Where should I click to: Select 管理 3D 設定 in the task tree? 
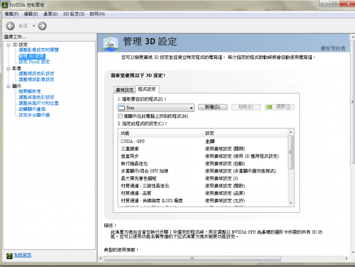(32, 56)
